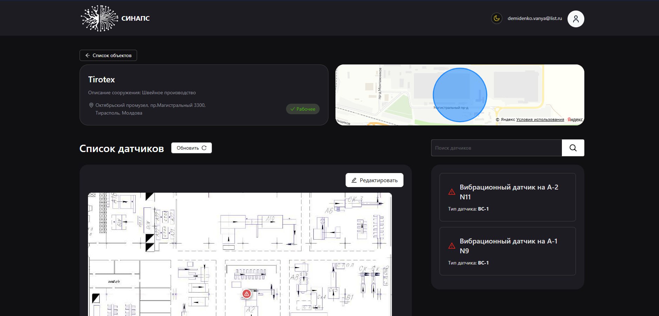The width and height of the screenshot is (659, 316).
Task: Click the Рабочее status badge
Action: click(x=303, y=109)
